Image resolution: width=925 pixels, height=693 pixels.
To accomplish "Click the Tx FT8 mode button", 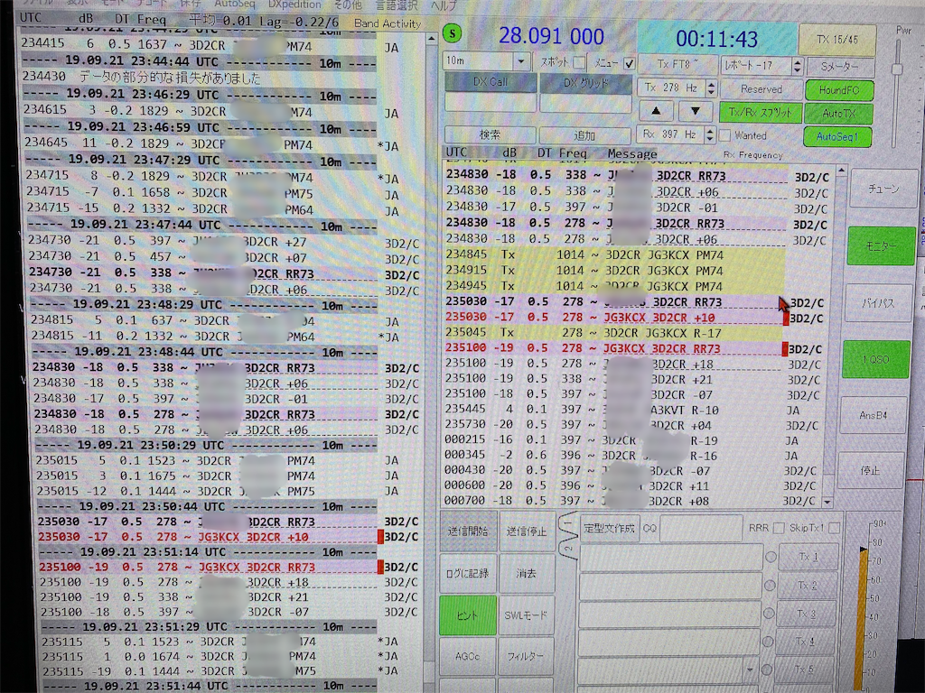I will coord(677,64).
